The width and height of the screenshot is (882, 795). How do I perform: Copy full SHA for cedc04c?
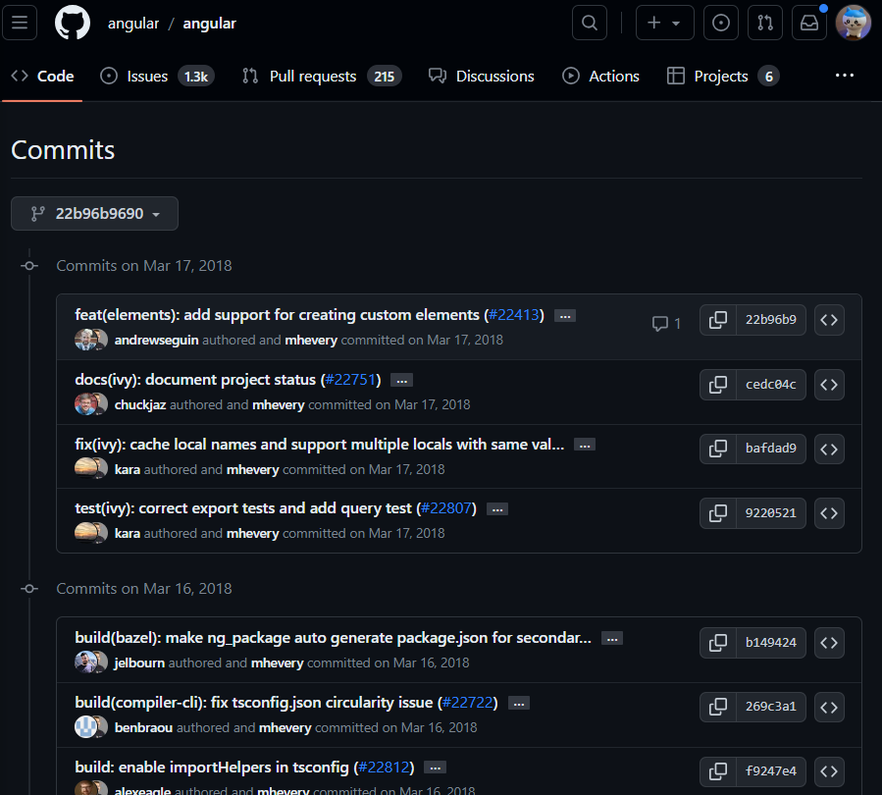pyautogui.click(x=718, y=385)
